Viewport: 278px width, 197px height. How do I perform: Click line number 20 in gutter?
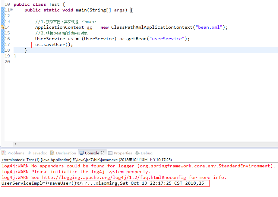(x=7, y=62)
